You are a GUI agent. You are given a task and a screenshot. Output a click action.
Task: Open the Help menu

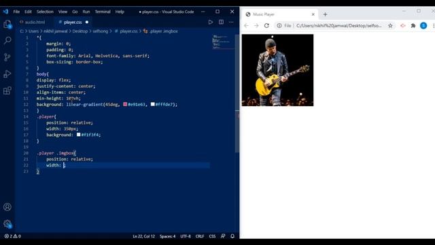120,12
